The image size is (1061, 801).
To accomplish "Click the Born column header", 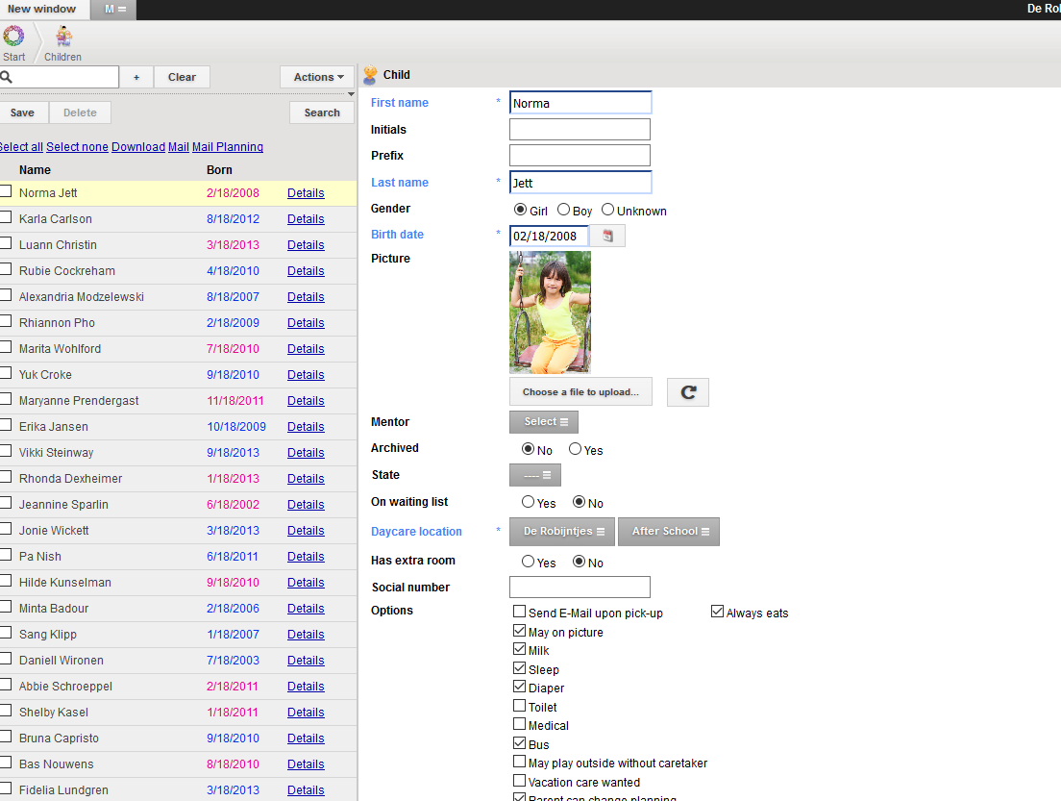I will (x=219, y=170).
